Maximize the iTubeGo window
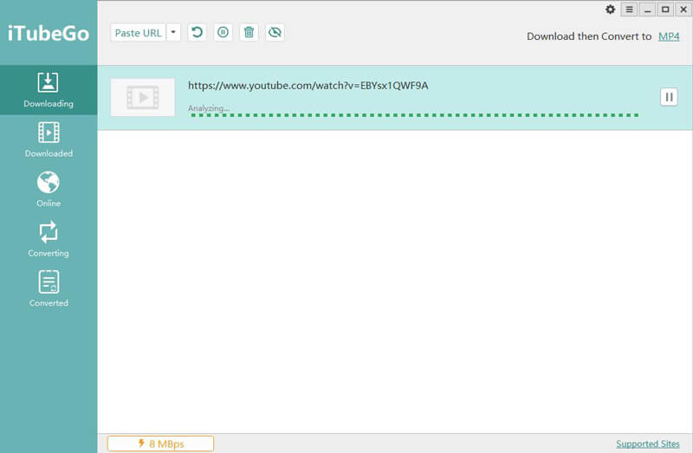Screen dimensions: 693x453 [665, 10]
